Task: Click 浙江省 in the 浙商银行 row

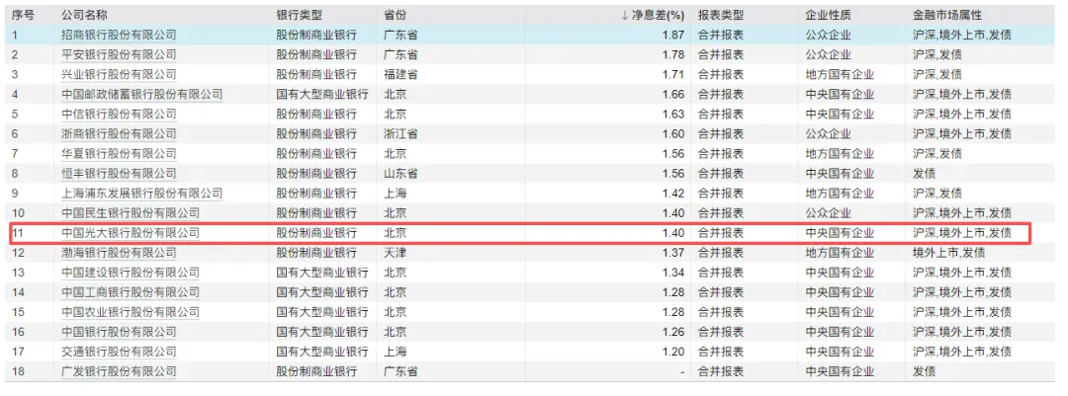Action: [400, 134]
